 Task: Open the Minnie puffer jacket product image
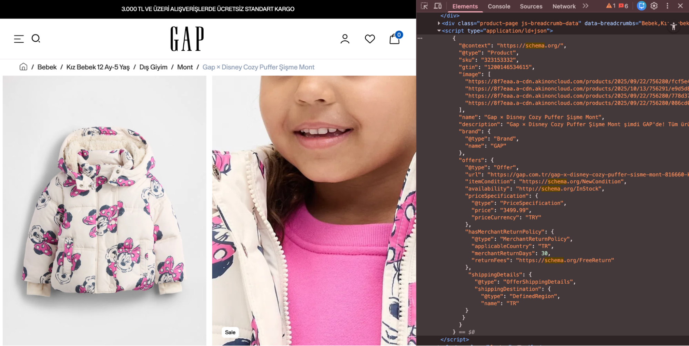pos(104,211)
